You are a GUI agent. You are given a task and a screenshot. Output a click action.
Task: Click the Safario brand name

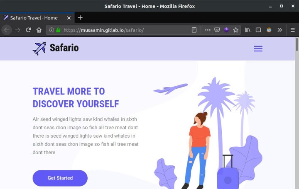[x=64, y=48]
